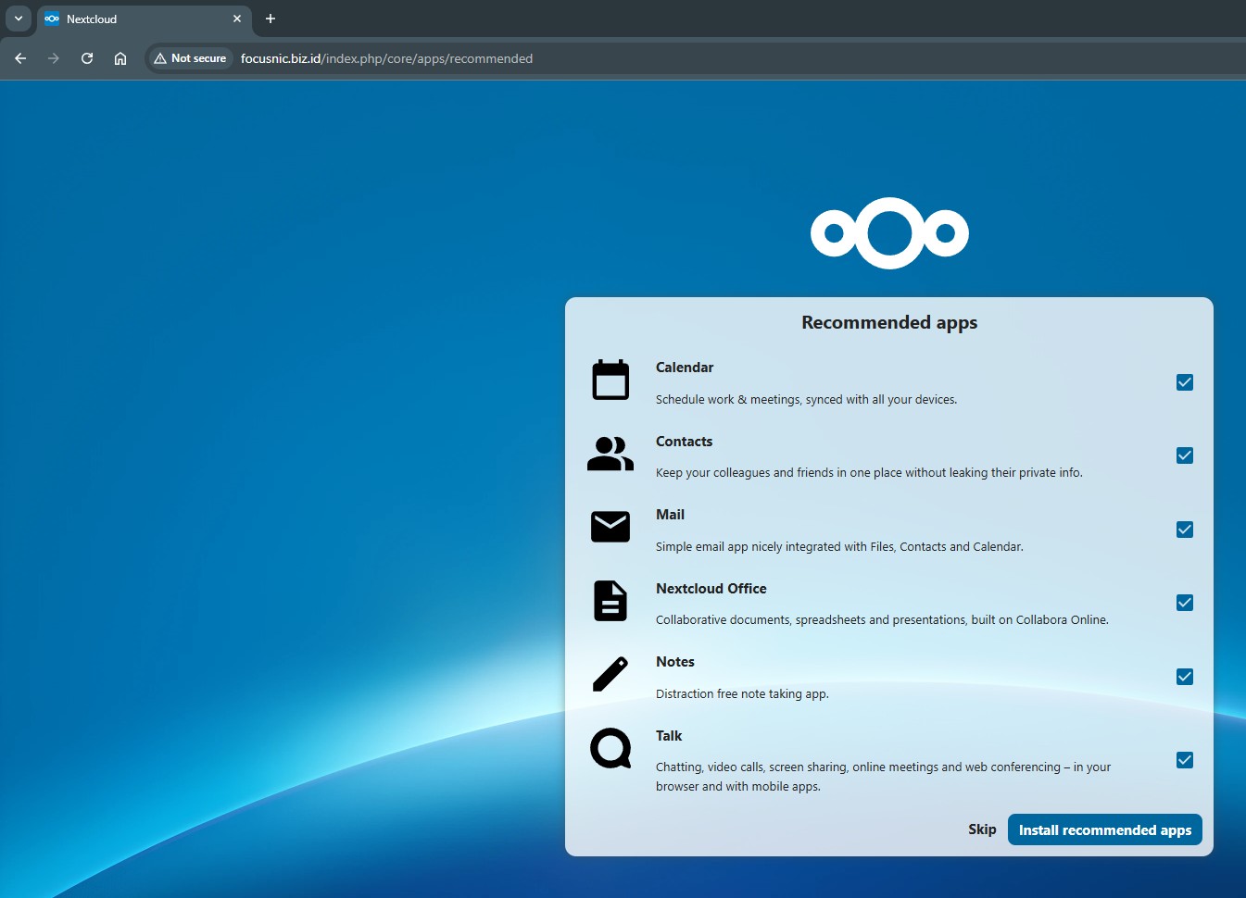Viewport: 1246px width, 898px height.
Task: Click the Nextcloud Office document icon
Action: point(610,601)
